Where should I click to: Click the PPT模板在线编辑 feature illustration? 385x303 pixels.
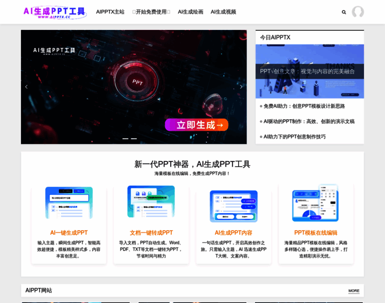316,203
